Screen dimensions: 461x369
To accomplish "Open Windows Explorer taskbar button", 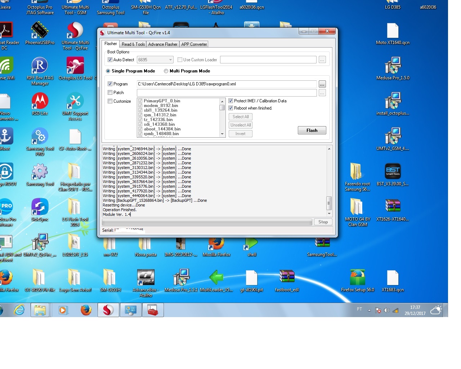I will coord(40,310).
